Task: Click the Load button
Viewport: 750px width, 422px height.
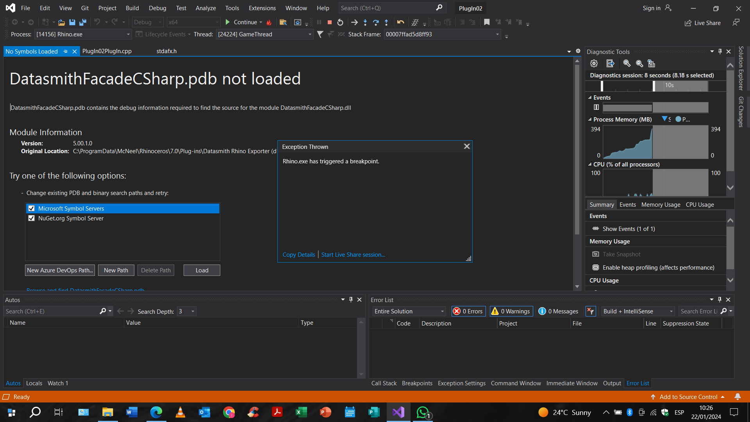Action: (x=202, y=270)
